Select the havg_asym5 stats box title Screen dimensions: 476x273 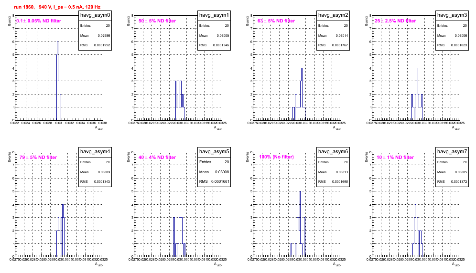pos(214,152)
